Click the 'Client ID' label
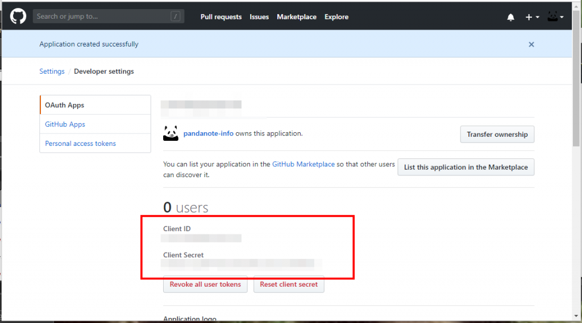This screenshot has width=582, height=323. coord(177,229)
